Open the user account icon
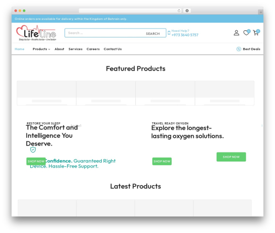 point(237,33)
